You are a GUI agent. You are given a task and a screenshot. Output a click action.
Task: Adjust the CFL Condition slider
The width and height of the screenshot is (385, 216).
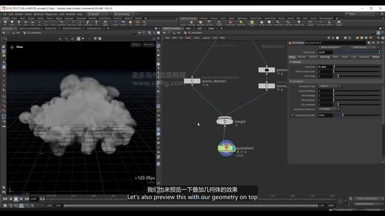(357, 105)
